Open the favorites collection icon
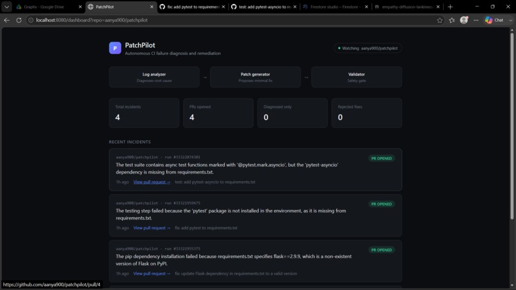 tap(452, 20)
